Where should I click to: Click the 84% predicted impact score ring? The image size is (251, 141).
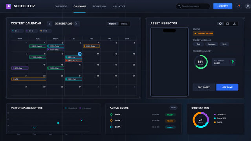(201, 62)
